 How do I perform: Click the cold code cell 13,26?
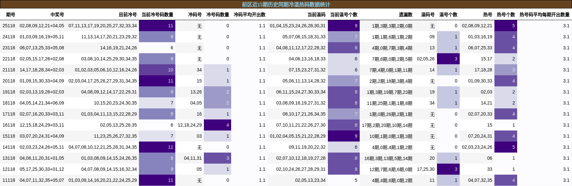(196, 92)
